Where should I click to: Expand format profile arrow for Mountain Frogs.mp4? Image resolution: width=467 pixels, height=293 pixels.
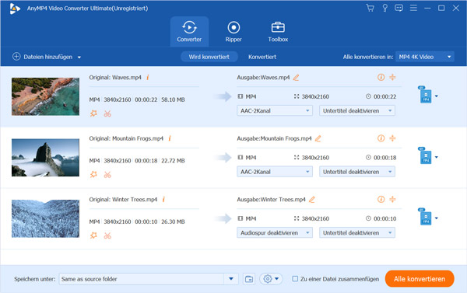pyautogui.click(x=437, y=157)
